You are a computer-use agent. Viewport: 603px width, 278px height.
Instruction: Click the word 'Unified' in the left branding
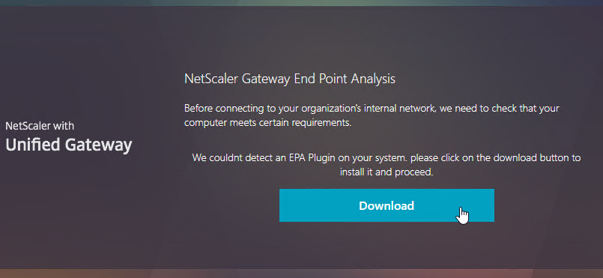click(x=33, y=145)
